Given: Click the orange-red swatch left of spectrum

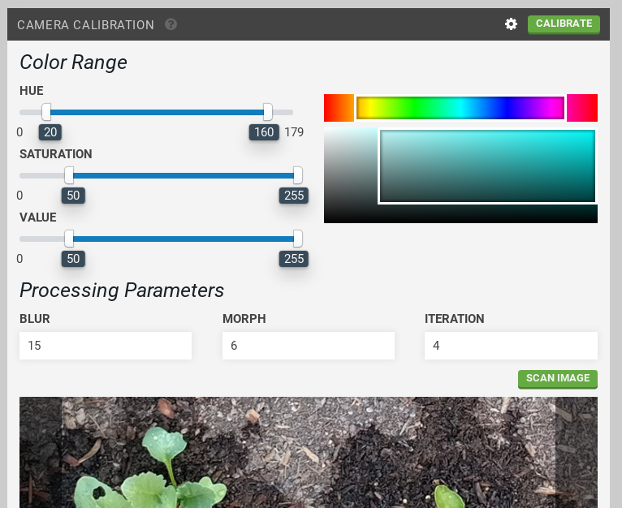Looking at the screenshot, I should coord(339,108).
